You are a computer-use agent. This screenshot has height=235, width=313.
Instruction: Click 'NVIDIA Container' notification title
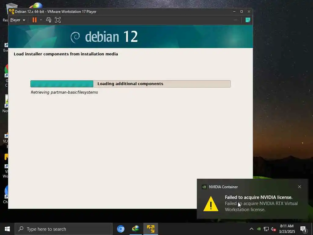pos(223,187)
